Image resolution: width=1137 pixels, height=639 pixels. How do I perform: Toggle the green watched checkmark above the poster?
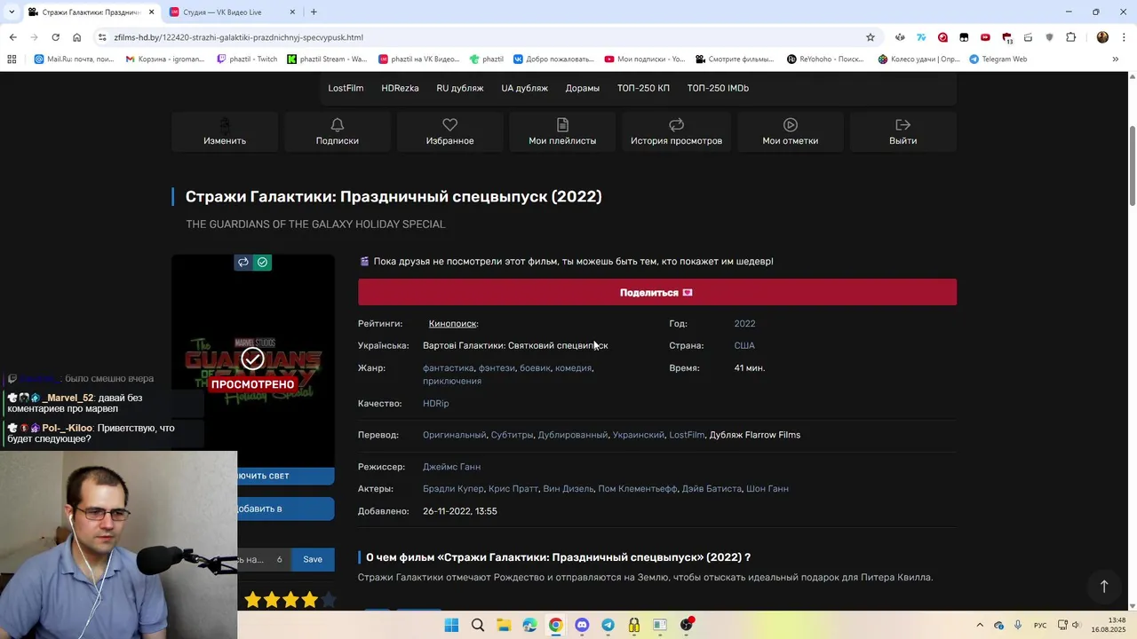click(x=262, y=262)
